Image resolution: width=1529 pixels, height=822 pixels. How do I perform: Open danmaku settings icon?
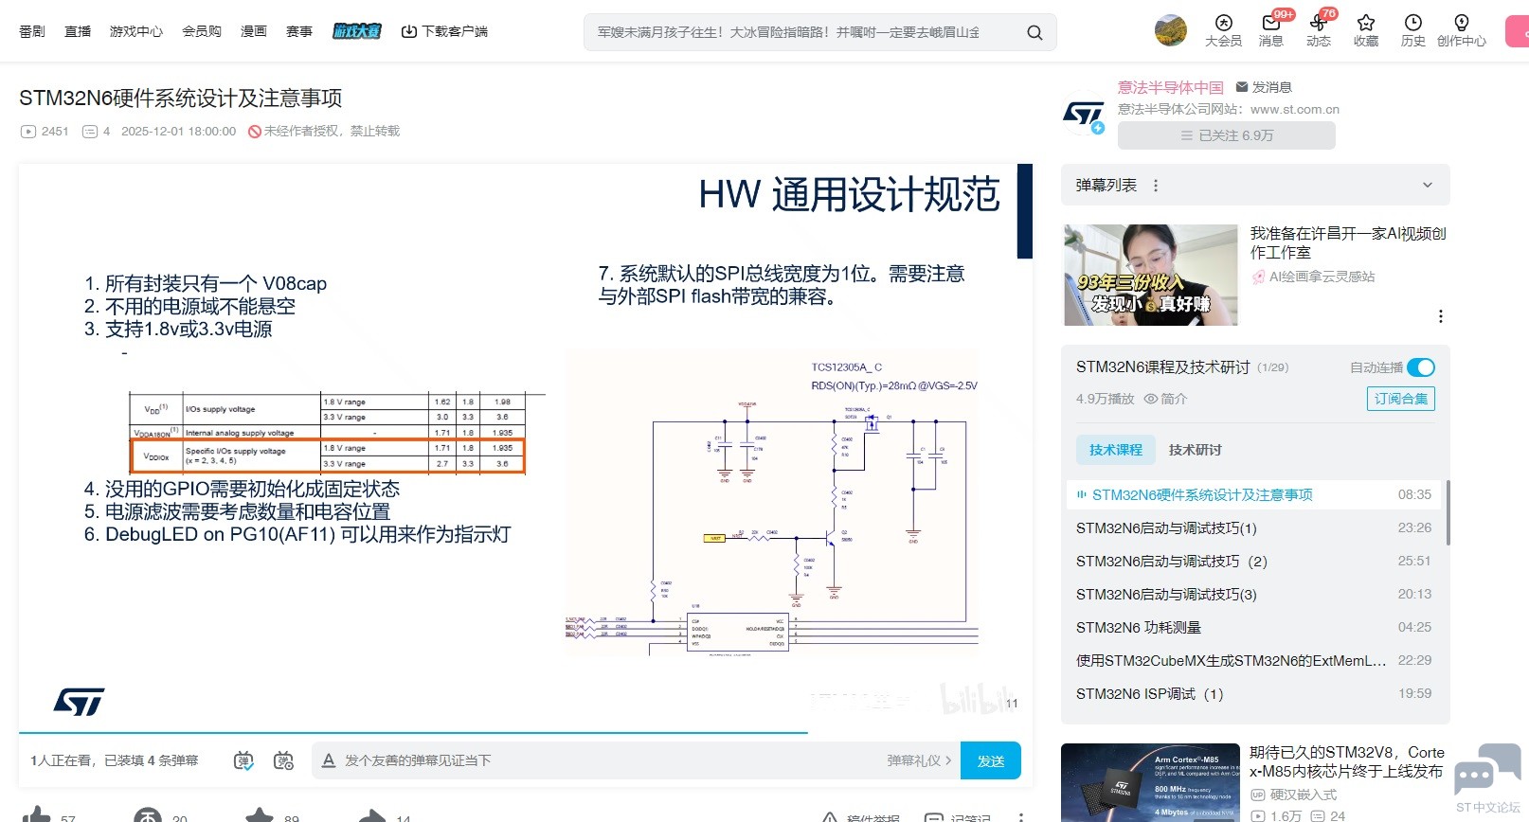tap(283, 760)
